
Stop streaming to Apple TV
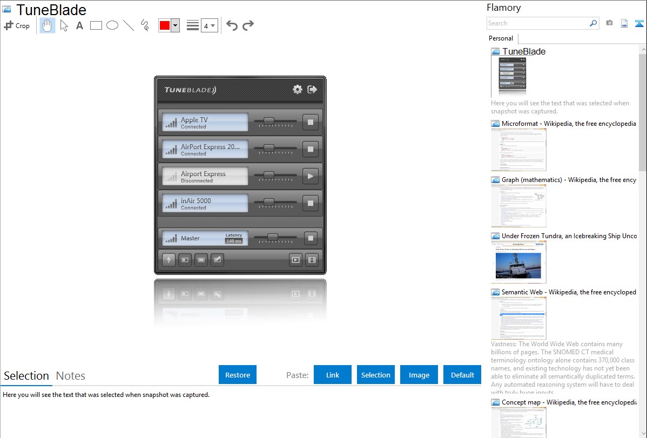(311, 122)
